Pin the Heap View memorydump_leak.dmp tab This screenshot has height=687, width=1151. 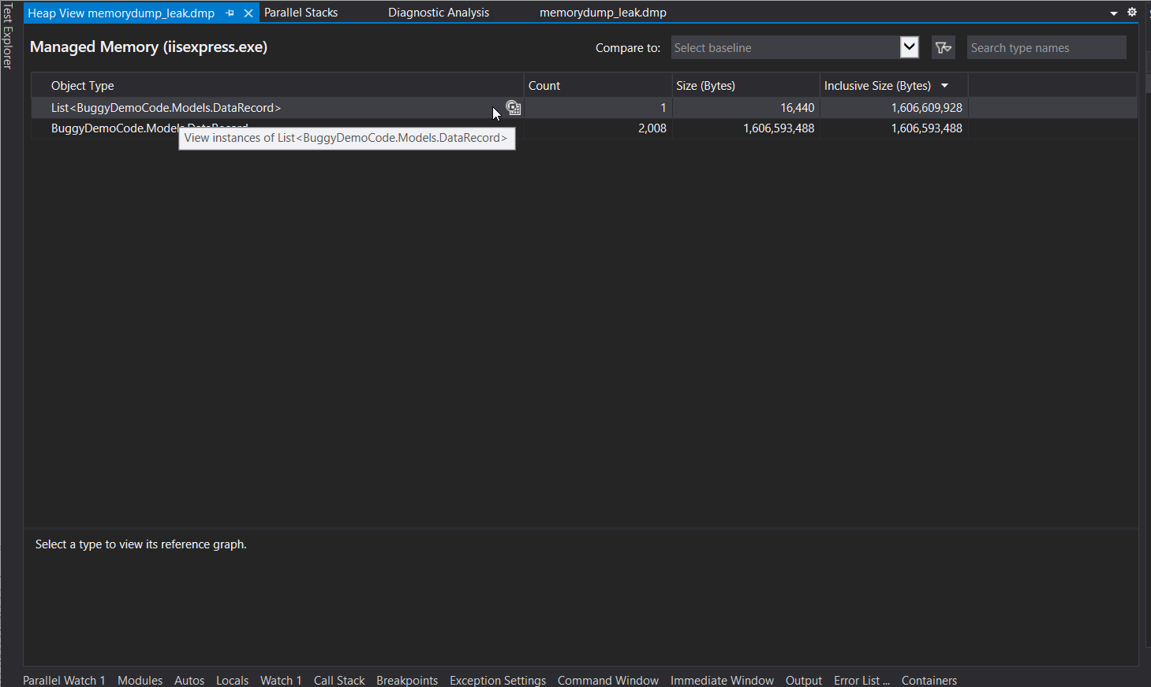pyautogui.click(x=230, y=13)
